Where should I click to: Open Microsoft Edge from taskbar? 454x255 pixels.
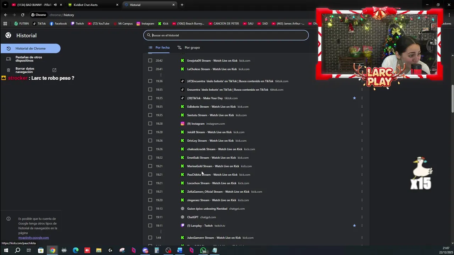[76, 250]
